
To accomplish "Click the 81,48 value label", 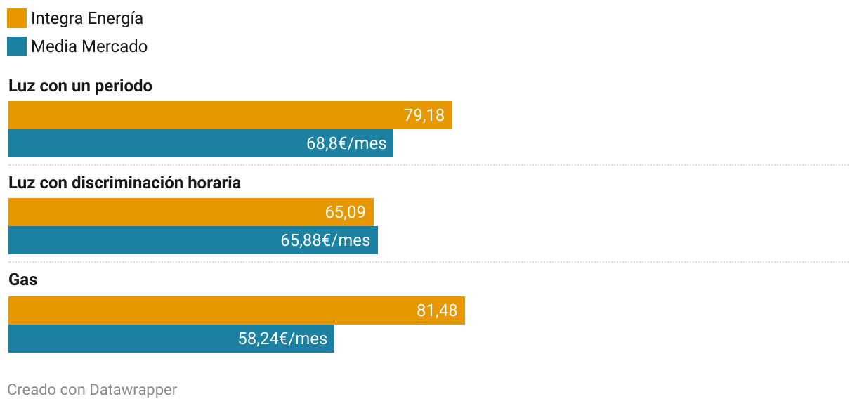I will [x=437, y=310].
